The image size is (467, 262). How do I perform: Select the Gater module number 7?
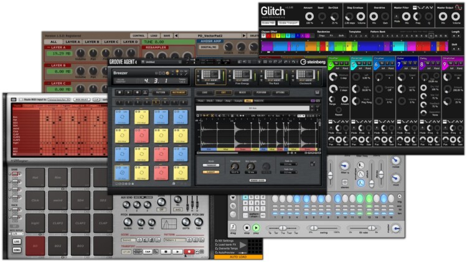point(399,65)
